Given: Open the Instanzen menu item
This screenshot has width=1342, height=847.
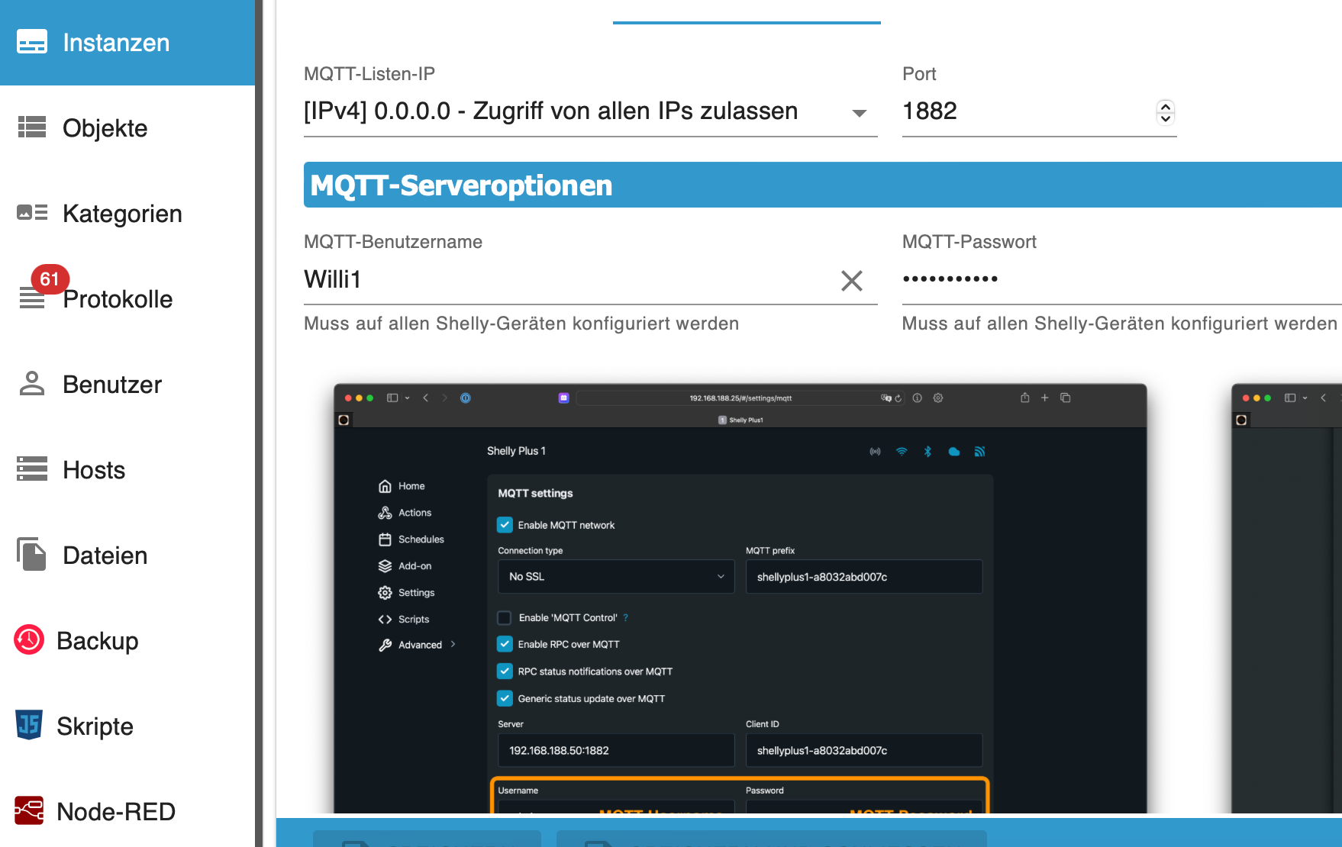Looking at the screenshot, I should click(x=127, y=43).
